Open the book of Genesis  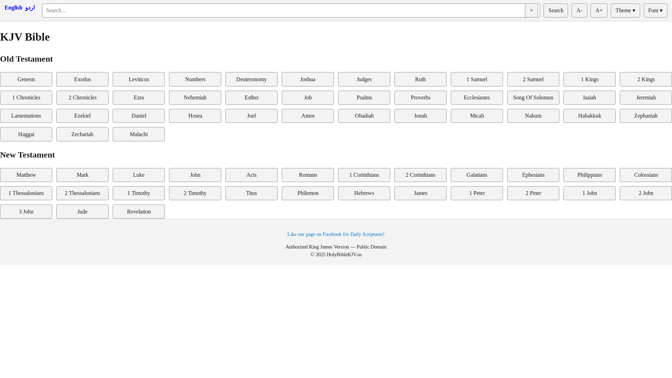click(26, 79)
